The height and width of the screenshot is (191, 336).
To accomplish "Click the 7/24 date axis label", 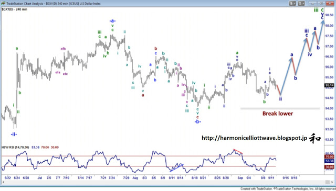I will click(x=112, y=178).
